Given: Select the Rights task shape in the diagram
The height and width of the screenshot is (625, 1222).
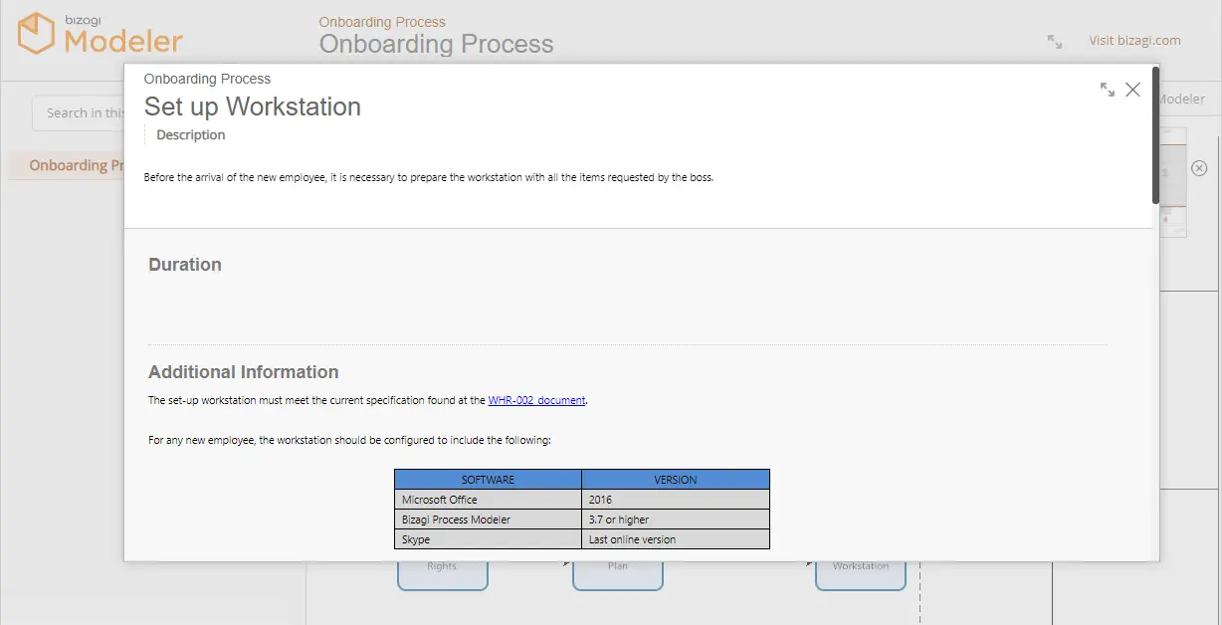Looking at the screenshot, I should click(443, 575).
